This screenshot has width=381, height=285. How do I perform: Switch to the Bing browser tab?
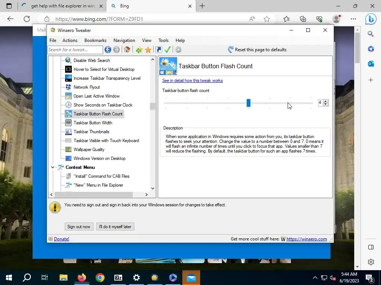click(x=151, y=6)
